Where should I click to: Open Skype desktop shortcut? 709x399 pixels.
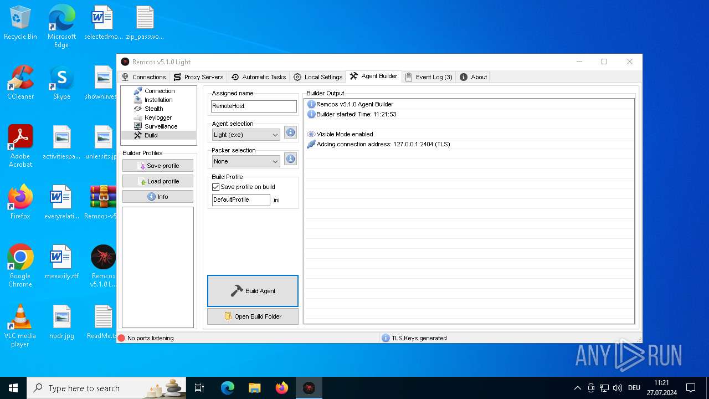pos(61,83)
